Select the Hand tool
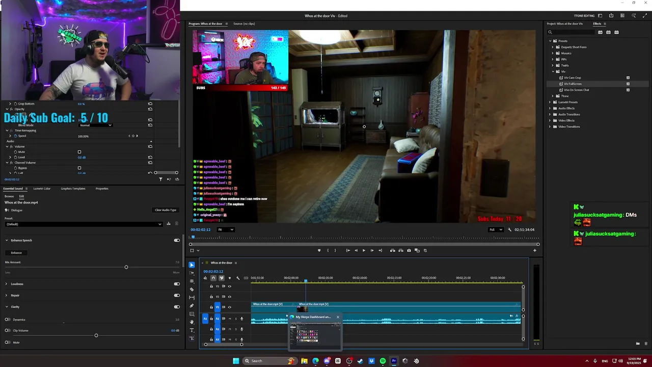652x367 pixels. pos(192,322)
